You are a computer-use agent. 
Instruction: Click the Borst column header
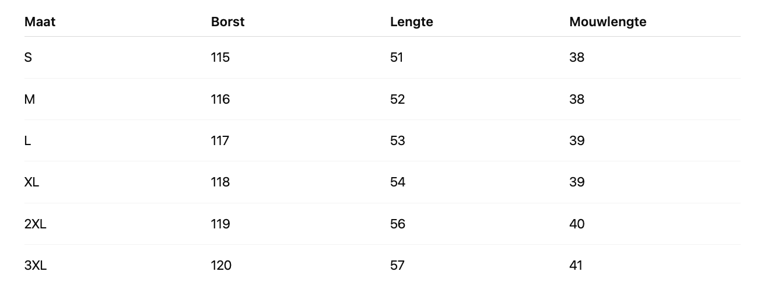(x=227, y=22)
